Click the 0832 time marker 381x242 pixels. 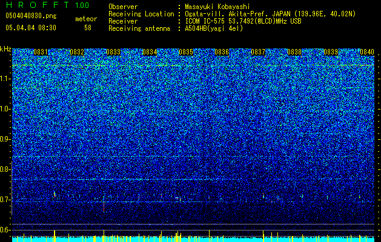click(x=77, y=52)
